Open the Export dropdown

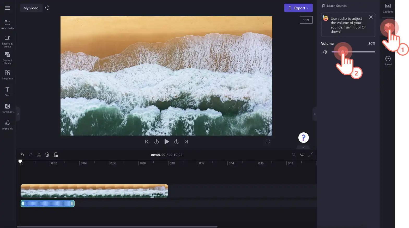(x=298, y=8)
